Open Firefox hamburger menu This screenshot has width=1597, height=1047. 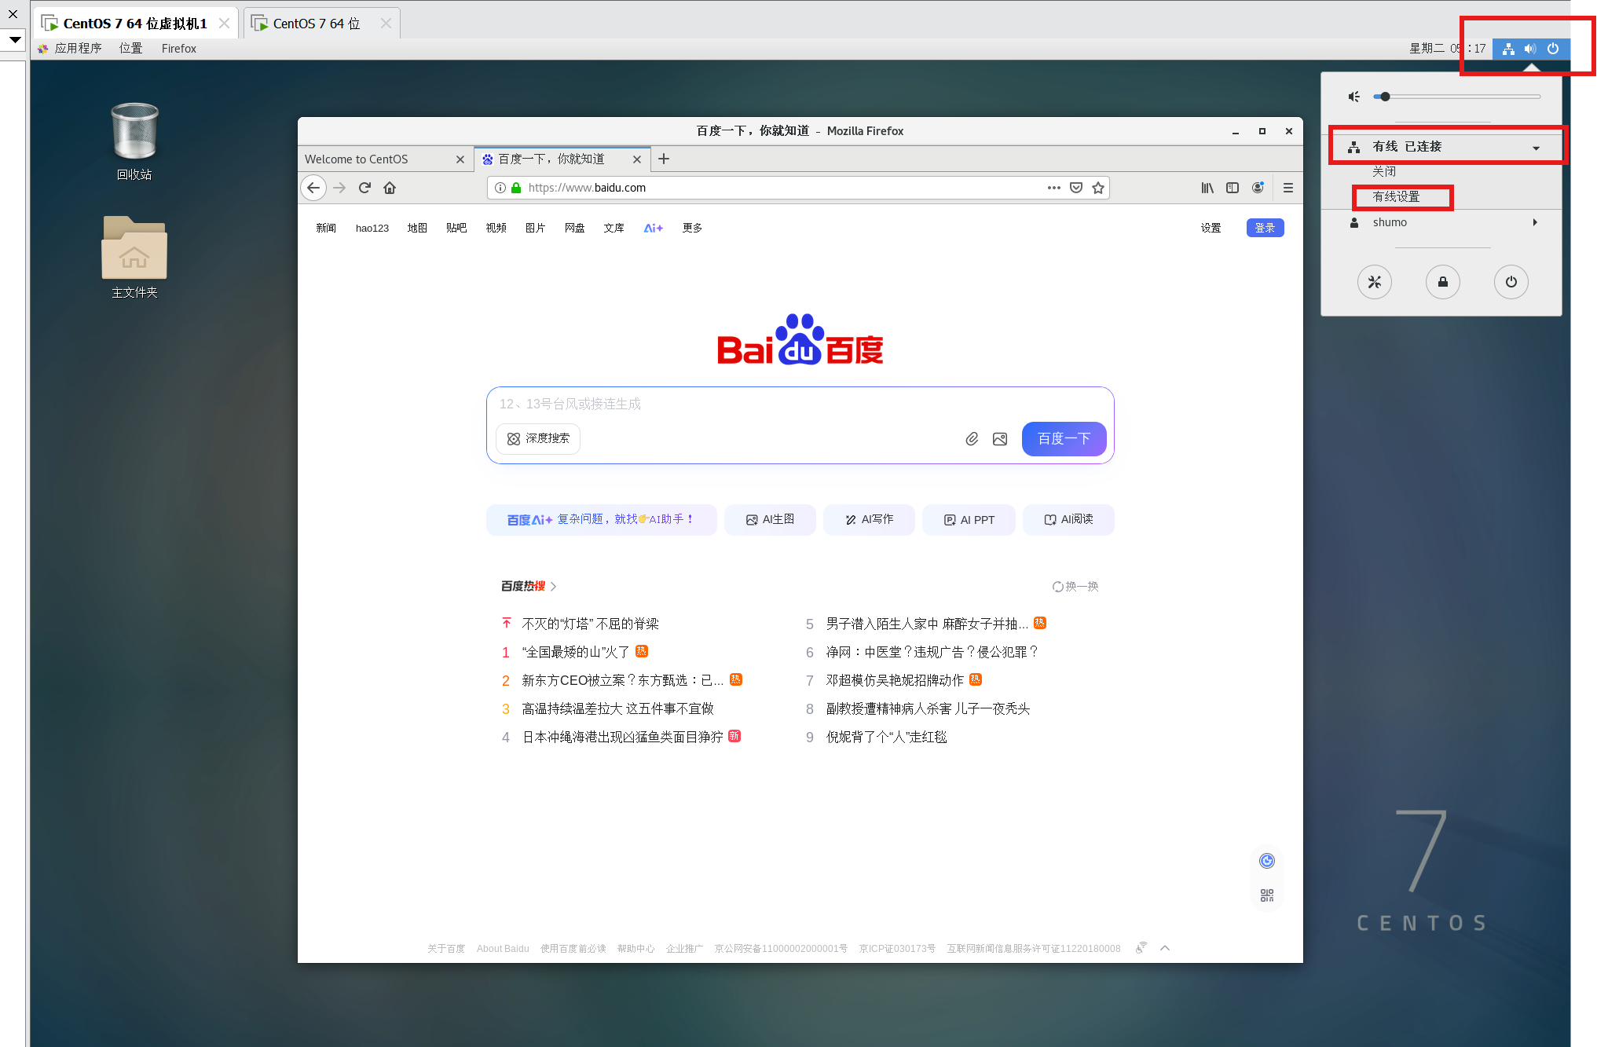pyautogui.click(x=1288, y=188)
